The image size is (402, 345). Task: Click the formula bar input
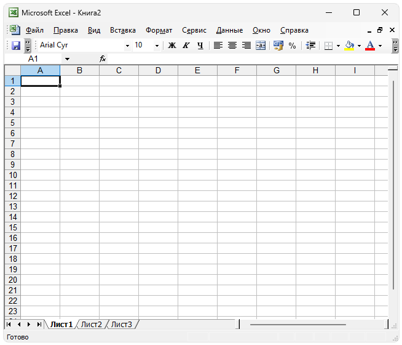pyautogui.click(x=253, y=59)
